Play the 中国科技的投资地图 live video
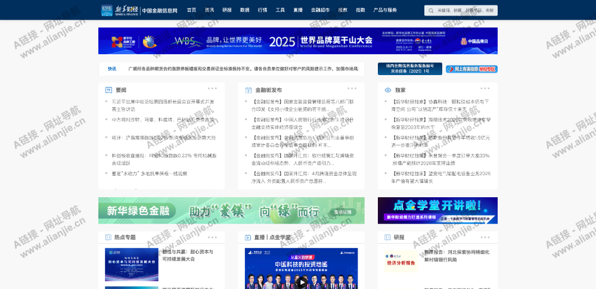Screen dimensions: 596x289 tap(302, 282)
